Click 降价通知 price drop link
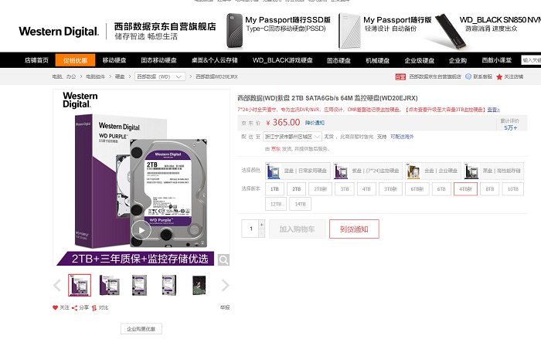This screenshot has height=339, width=541. pyautogui.click(x=315, y=123)
